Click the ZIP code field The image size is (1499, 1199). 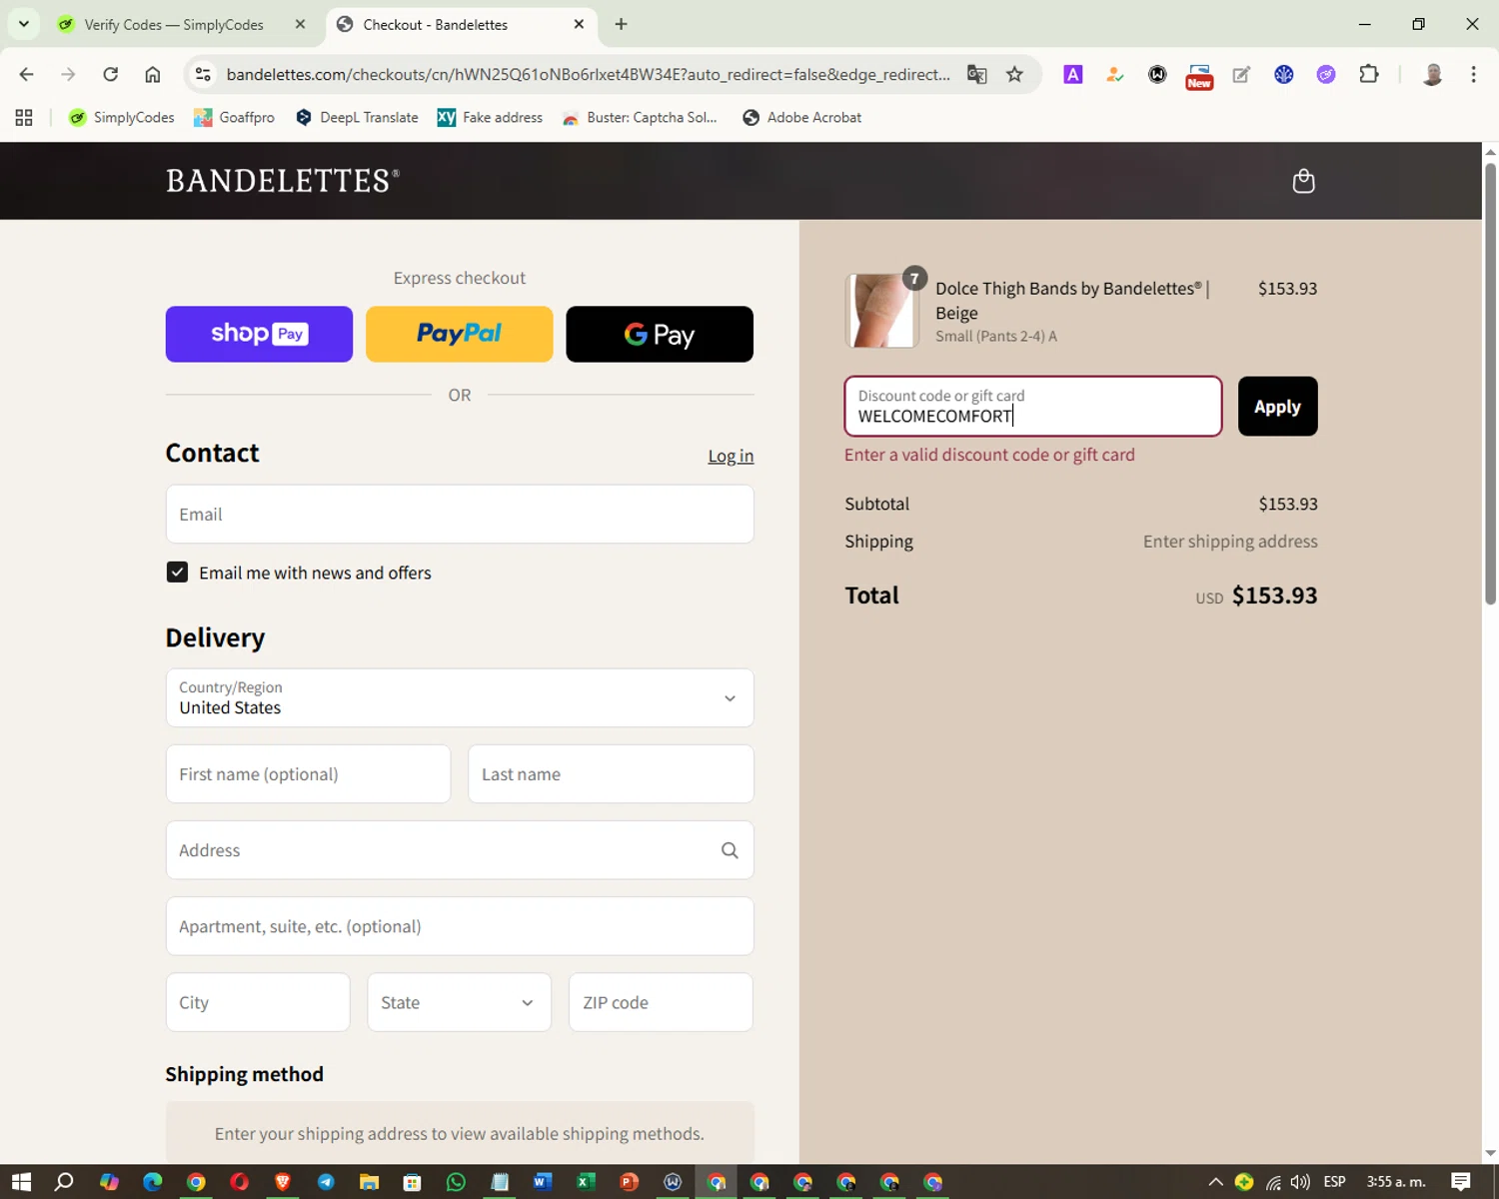[x=661, y=1002]
